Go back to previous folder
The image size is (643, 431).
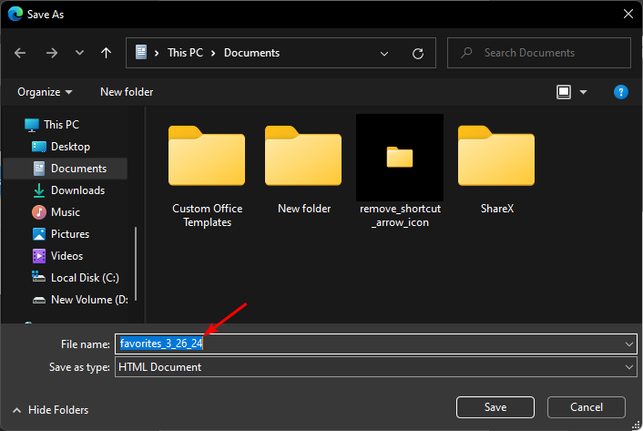pos(20,53)
